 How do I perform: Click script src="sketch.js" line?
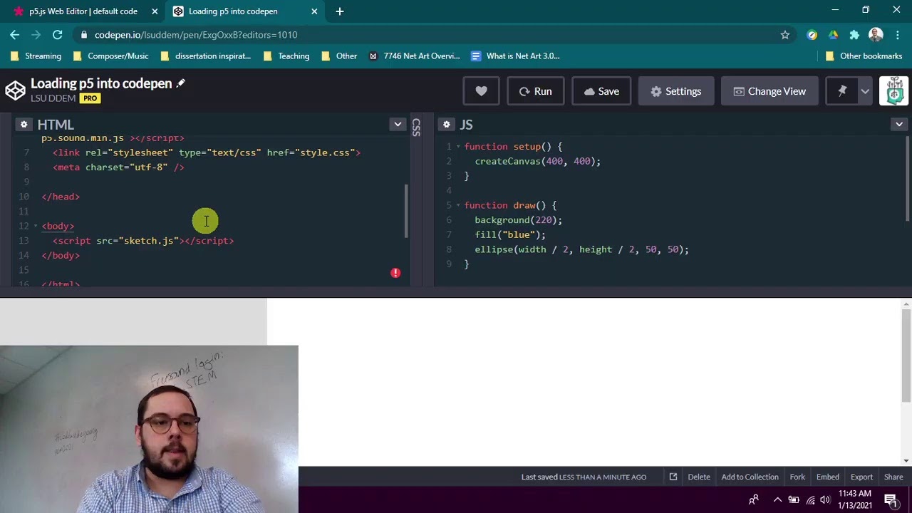[143, 241]
